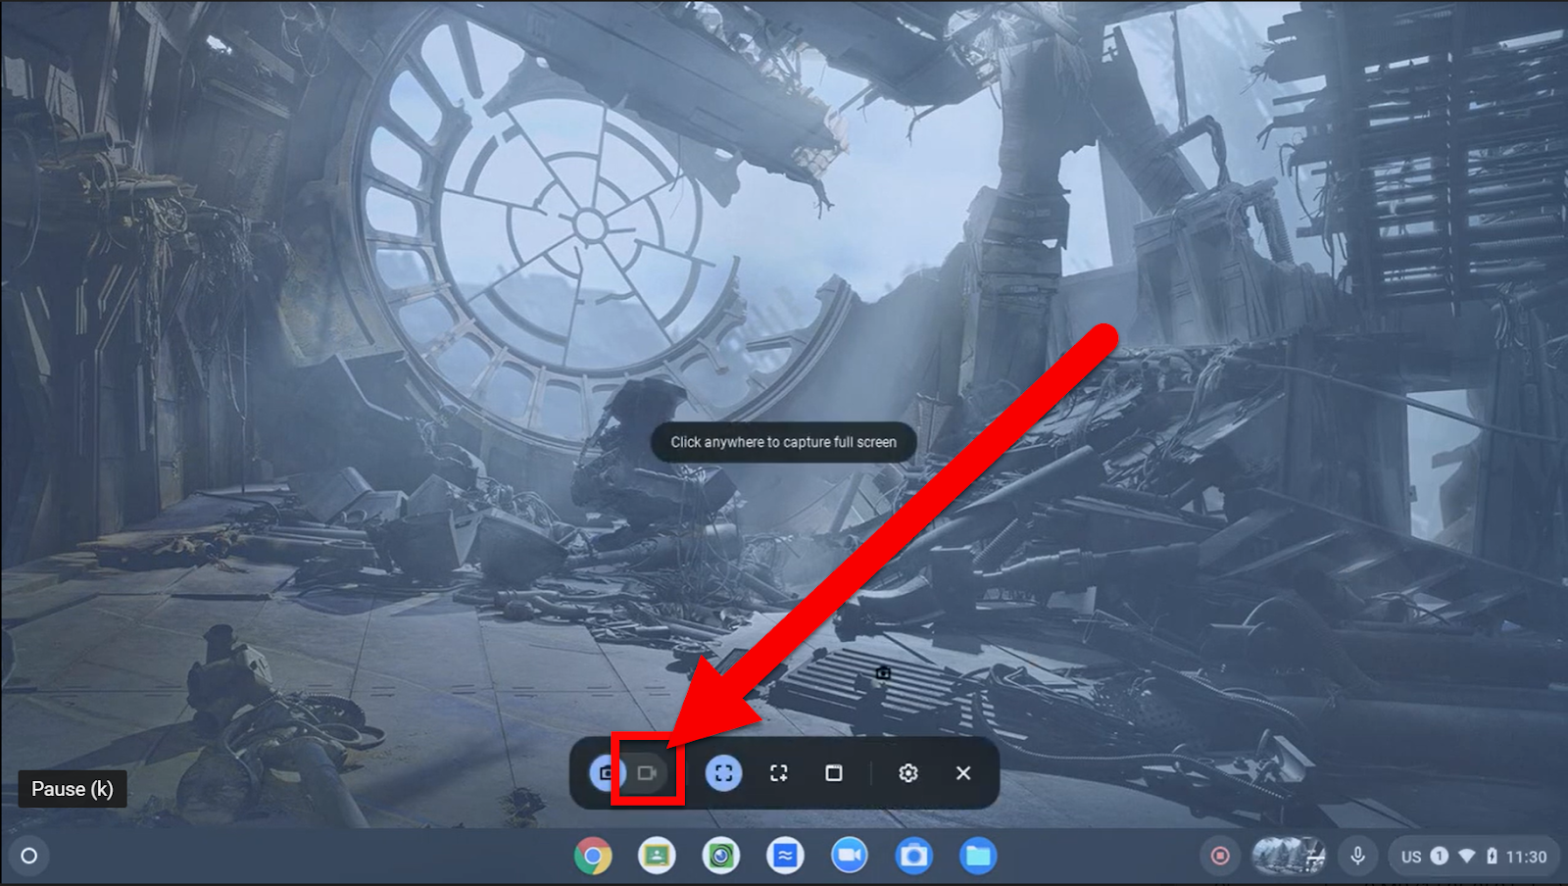This screenshot has height=886, width=1568.
Task: Open blue wave app on shelf
Action: click(x=785, y=856)
